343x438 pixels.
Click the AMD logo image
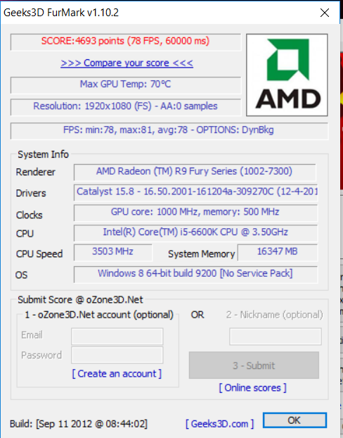click(x=287, y=75)
